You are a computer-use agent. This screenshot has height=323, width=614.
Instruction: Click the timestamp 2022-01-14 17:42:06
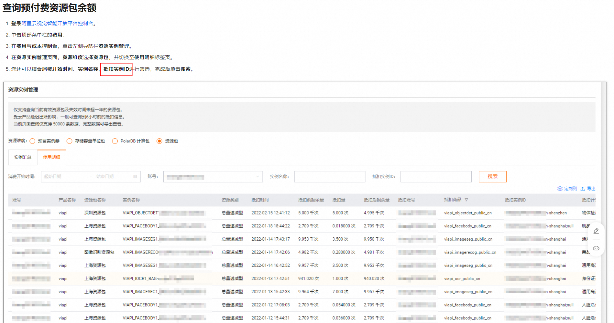coord(271,252)
